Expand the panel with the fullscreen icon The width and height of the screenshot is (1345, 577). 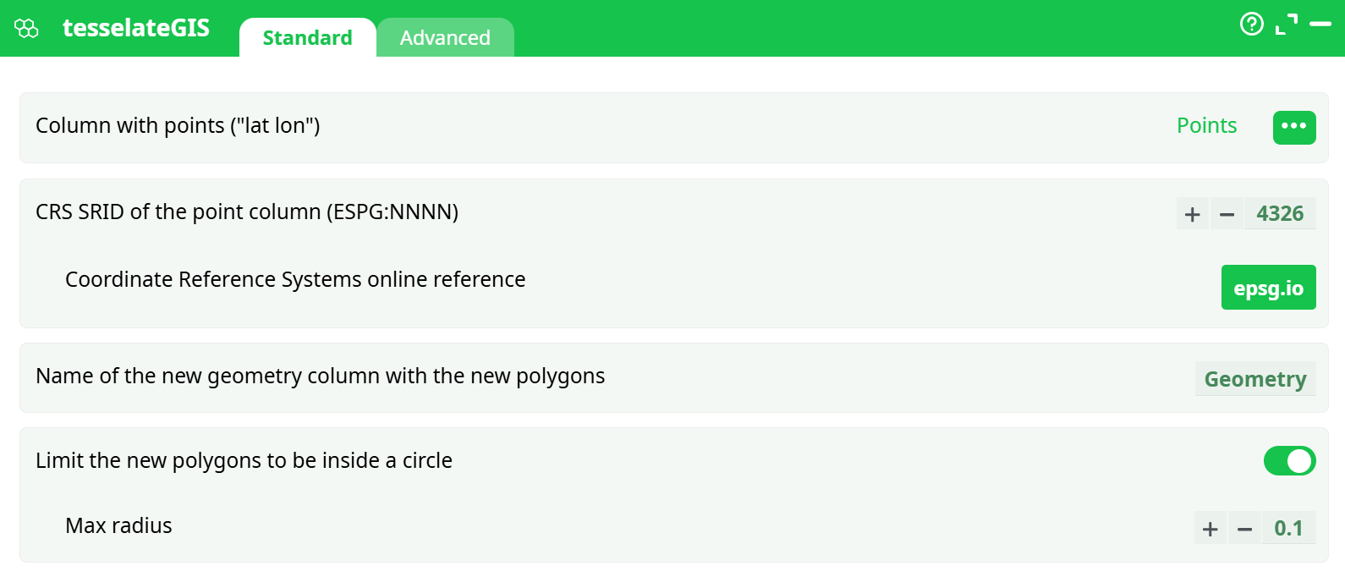pyautogui.click(x=1286, y=25)
